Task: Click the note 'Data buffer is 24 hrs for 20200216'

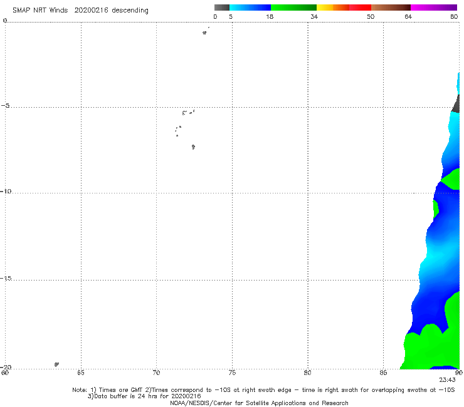Action: tap(144, 396)
